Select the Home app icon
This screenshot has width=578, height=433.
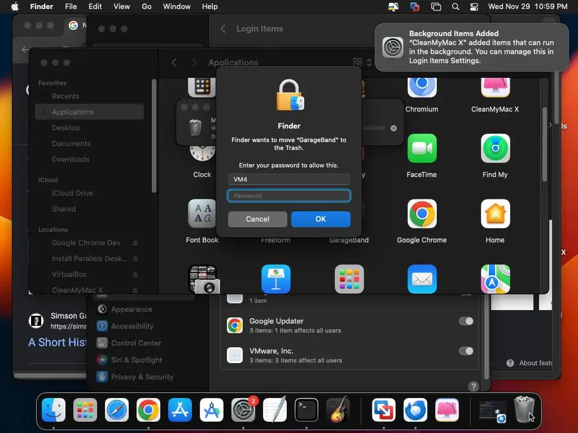[495, 214]
